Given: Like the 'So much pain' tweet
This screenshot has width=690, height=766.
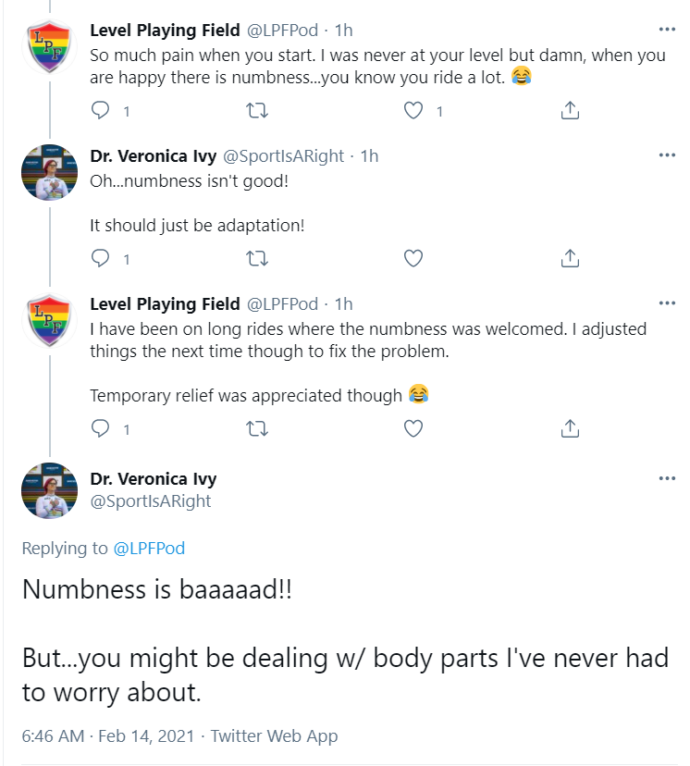Looking at the screenshot, I should 413,110.
